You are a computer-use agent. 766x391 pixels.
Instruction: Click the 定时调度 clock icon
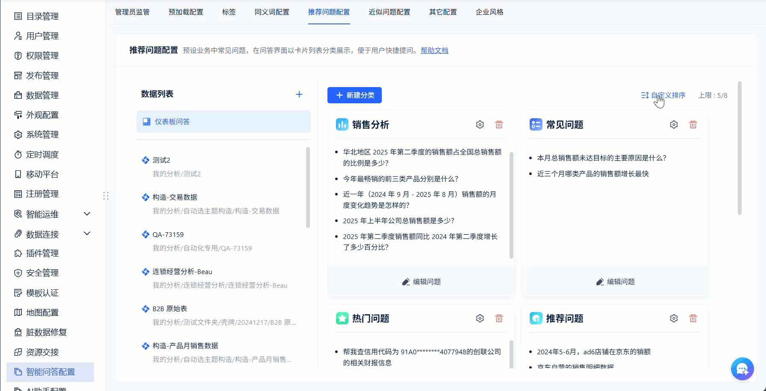[x=18, y=155]
